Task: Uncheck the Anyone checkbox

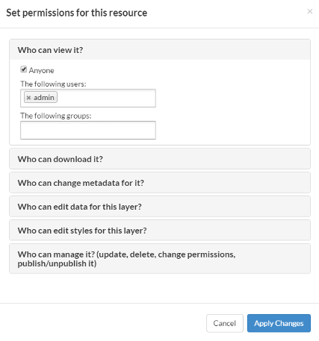Action: 24,69
